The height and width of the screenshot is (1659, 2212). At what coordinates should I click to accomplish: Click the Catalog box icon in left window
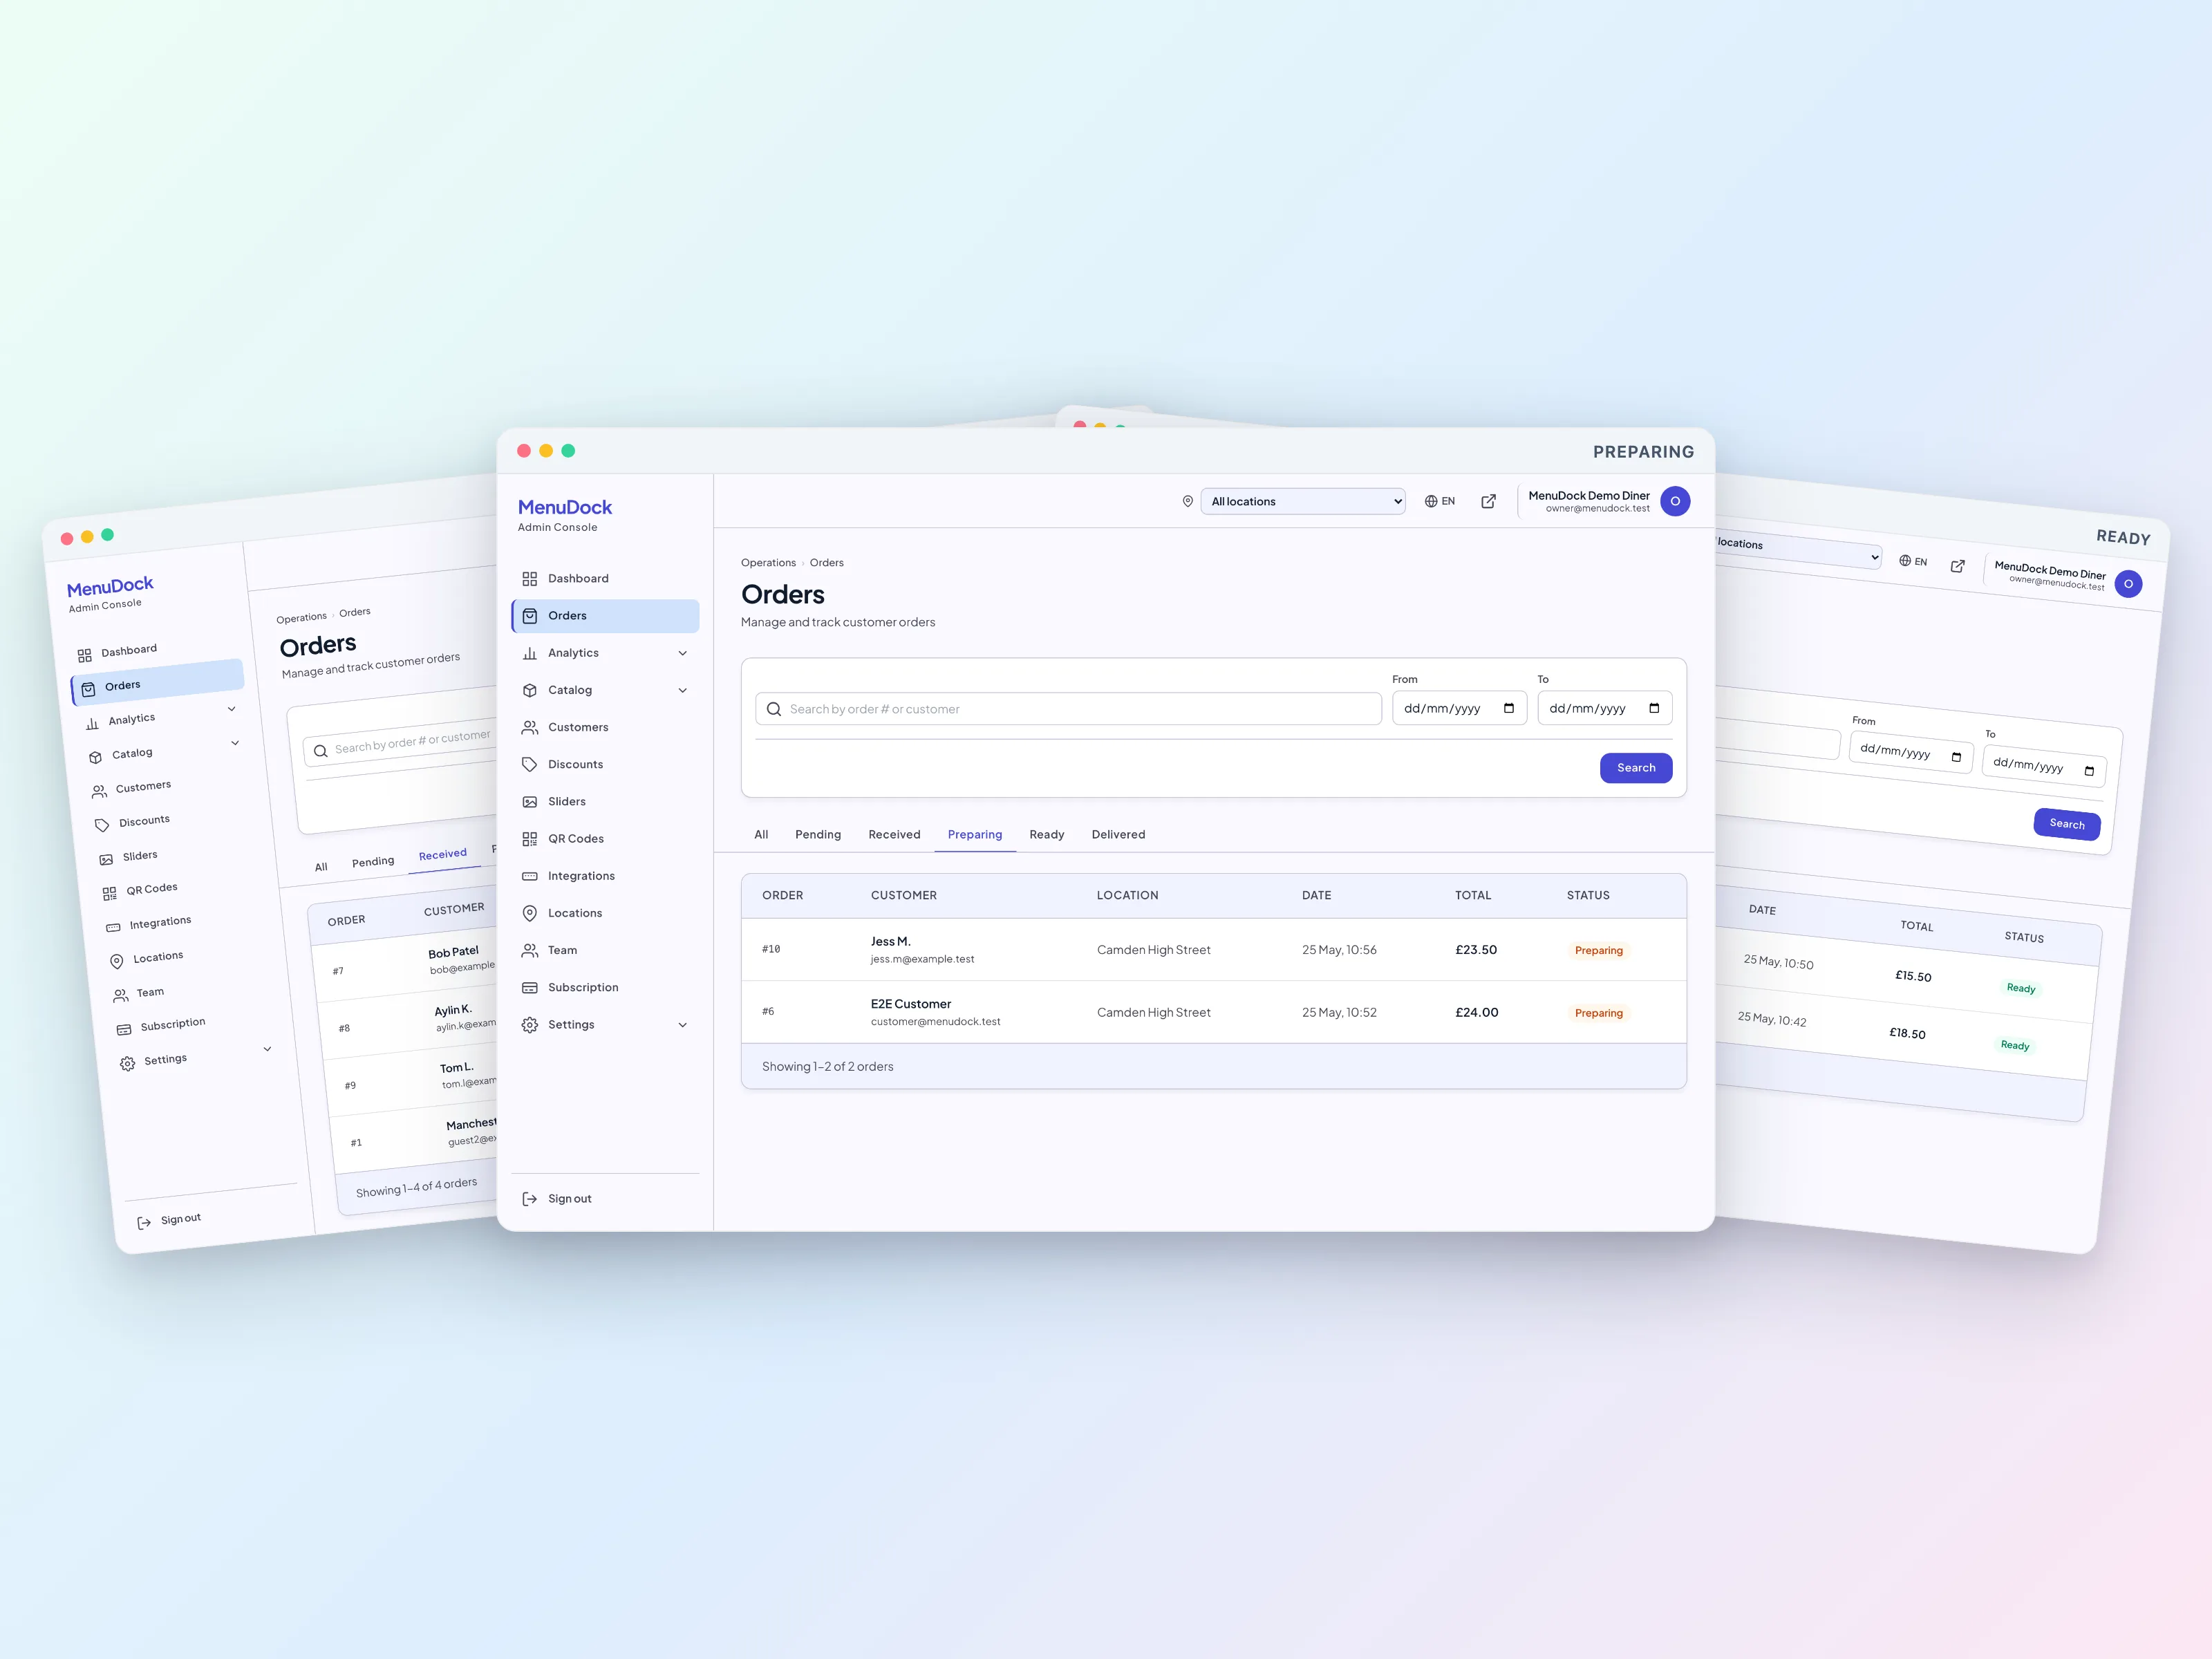pos(96,757)
